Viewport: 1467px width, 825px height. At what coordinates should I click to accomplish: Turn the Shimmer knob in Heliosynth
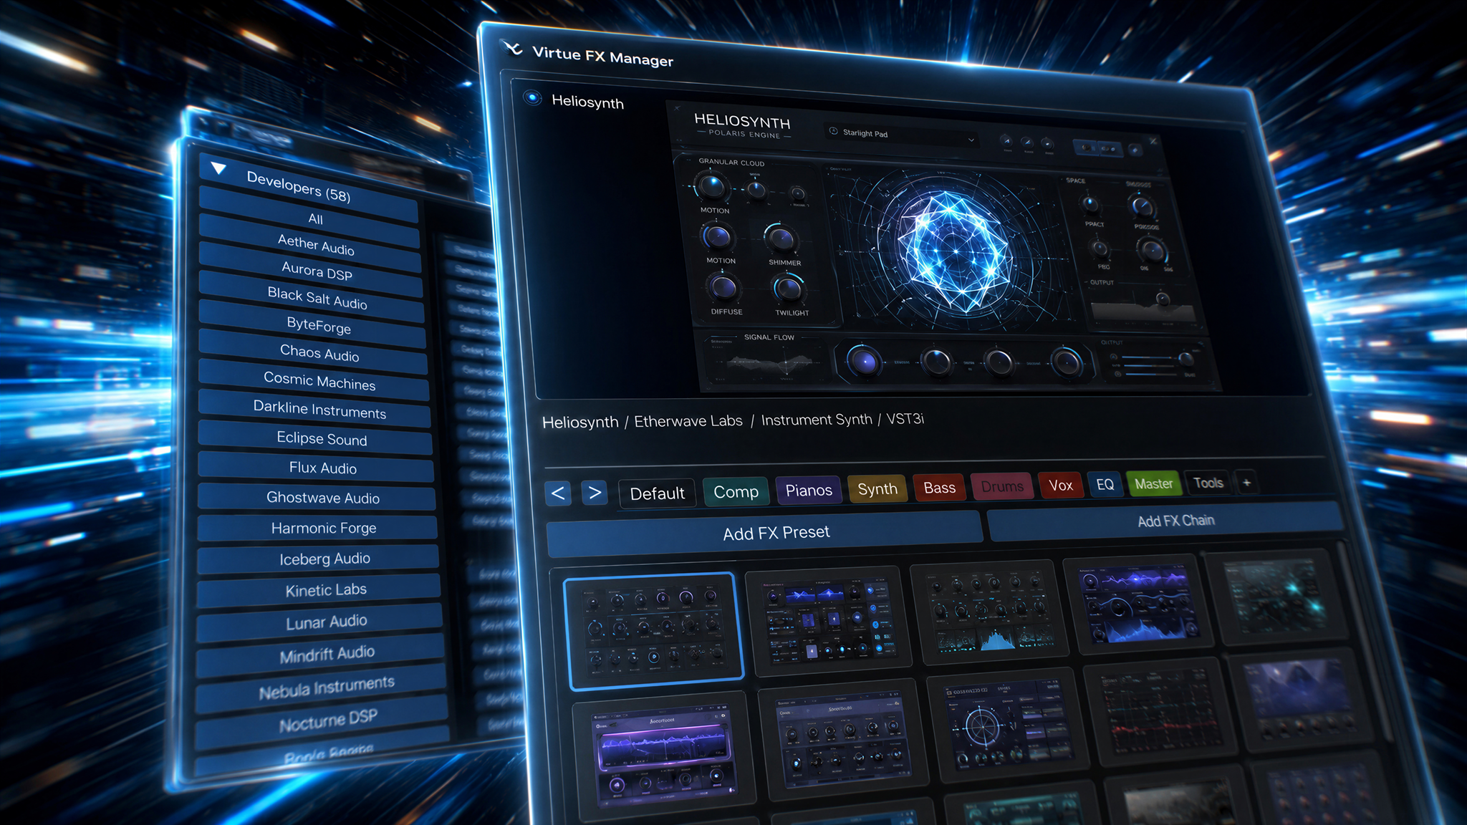(x=781, y=238)
